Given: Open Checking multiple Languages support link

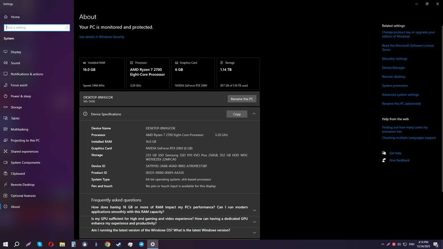Looking at the screenshot, I should pos(409,138).
